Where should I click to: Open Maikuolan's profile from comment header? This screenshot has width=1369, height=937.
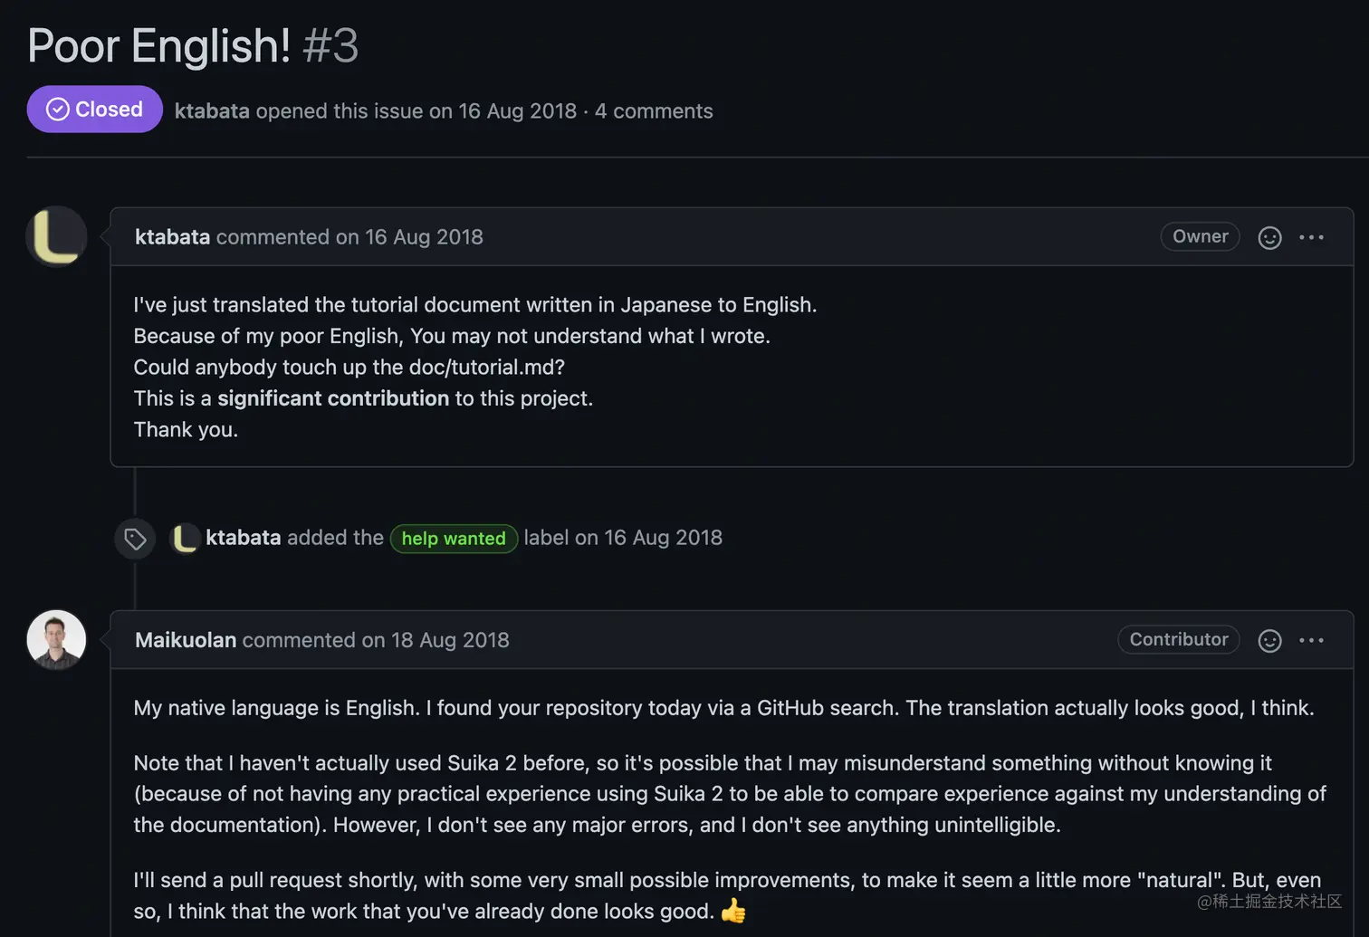186,640
